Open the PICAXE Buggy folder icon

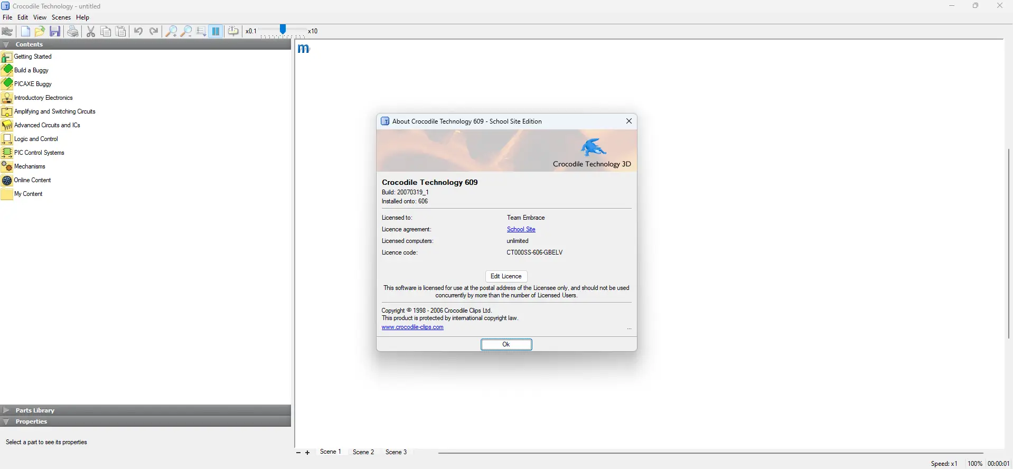point(7,84)
